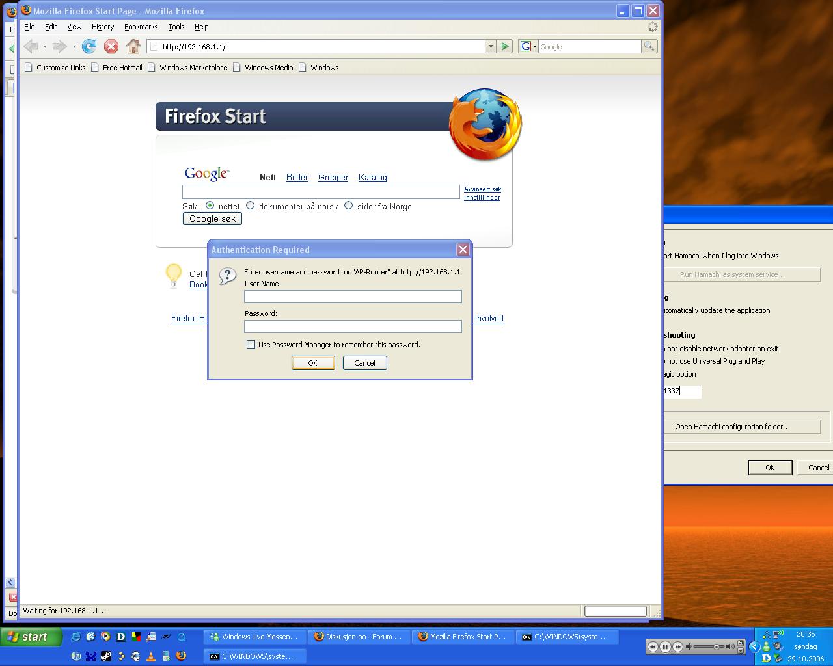Open the Forward button history dropdown

click(x=74, y=46)
